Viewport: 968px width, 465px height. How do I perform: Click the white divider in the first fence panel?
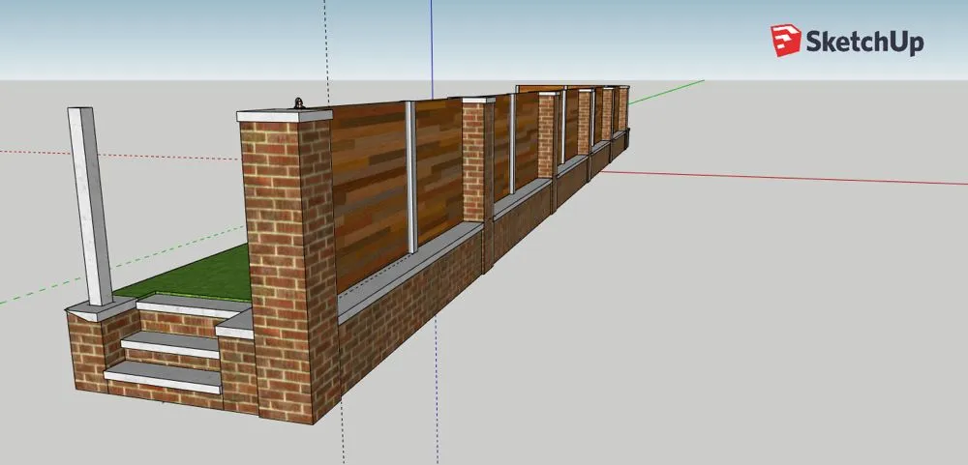[412, 176]
